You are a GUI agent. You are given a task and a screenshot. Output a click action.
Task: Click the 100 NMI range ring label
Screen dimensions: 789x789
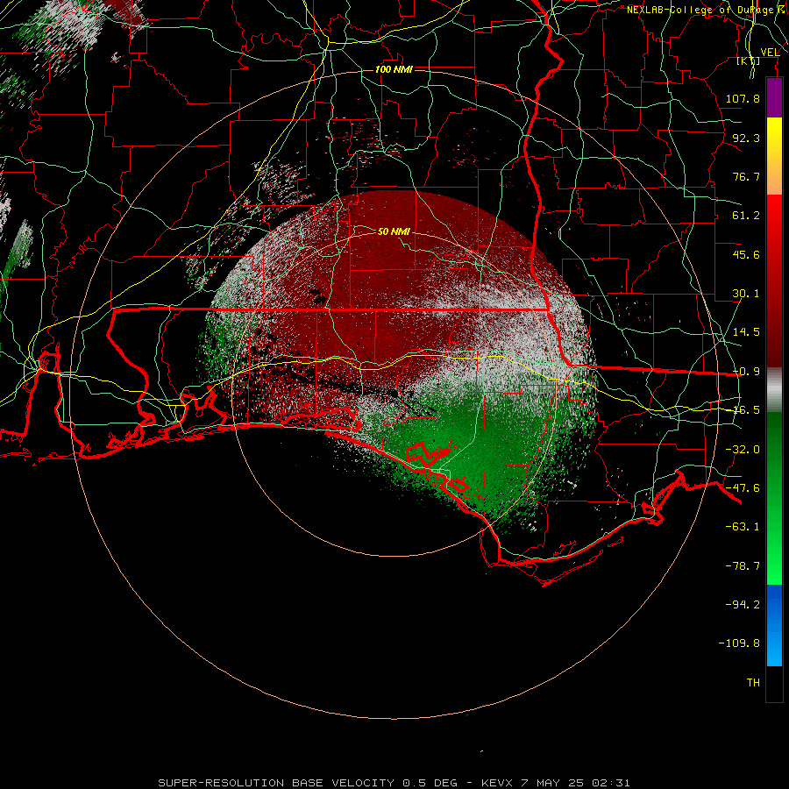point(394,69)
